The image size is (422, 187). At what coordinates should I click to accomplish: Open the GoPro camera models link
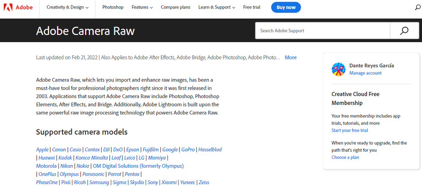(188, 150)
